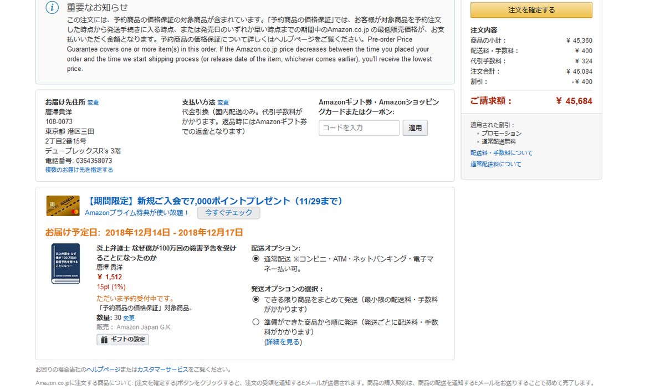The image size is (665, 389).
Task: Select できる限り商品をまとめて発送 radio
Action: [x=255, y=299]
